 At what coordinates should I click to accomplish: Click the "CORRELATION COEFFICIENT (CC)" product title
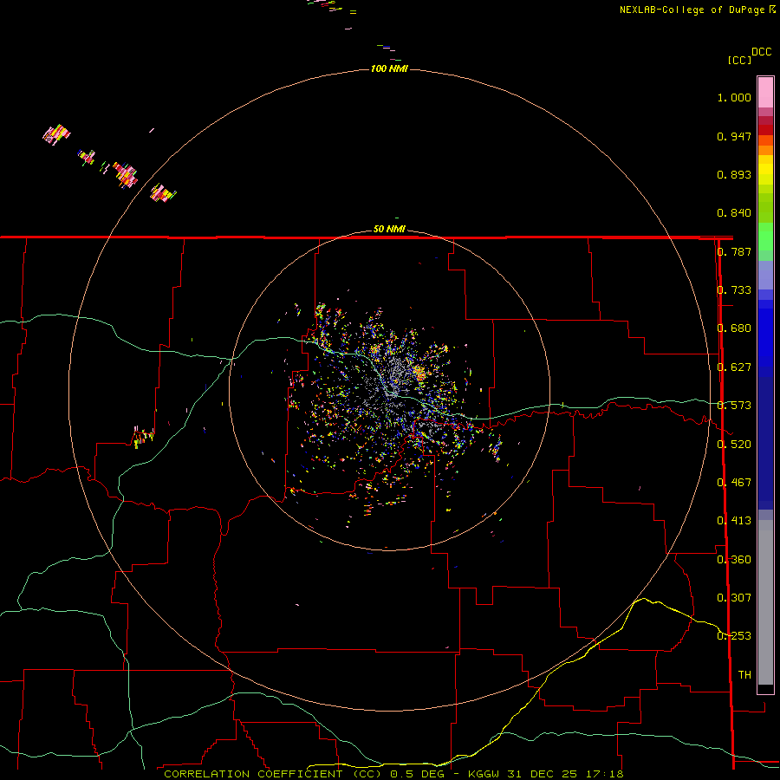[272, 774]
